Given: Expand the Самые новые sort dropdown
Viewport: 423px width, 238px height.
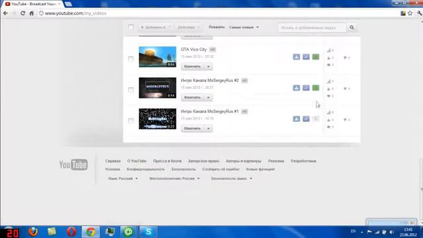Looking at the screenshot, I should [x=244, y=27].
